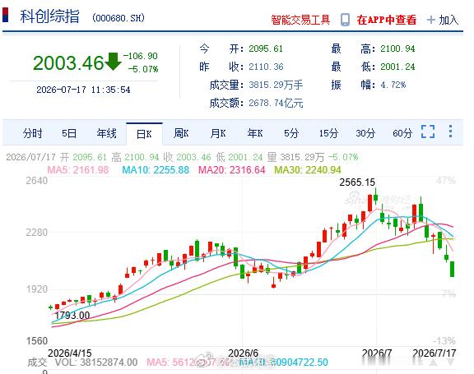The width and height of the screenshot is (474, 374).
Task: Click the VOL: 38152874.00 volume readout
Action: click(96, 362)
